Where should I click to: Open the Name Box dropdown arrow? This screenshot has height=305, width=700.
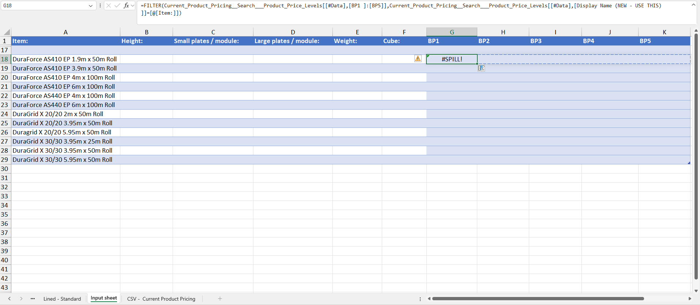pyautogui.click(x=91, y=5)
